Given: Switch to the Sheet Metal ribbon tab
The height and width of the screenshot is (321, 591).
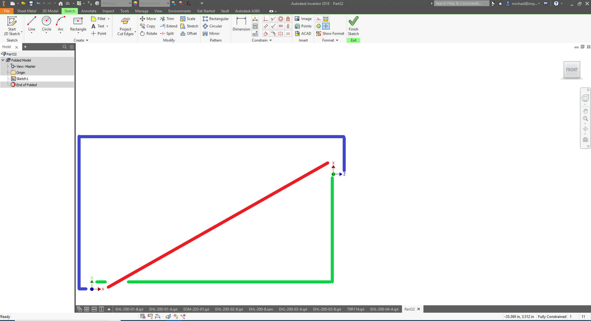Looking at the screenshot, I should [26, 11].
